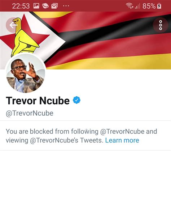This screenshot has width=171, height=212.
Task: Tap the status bar more-notifications dots
Action: tap(66, 6)
